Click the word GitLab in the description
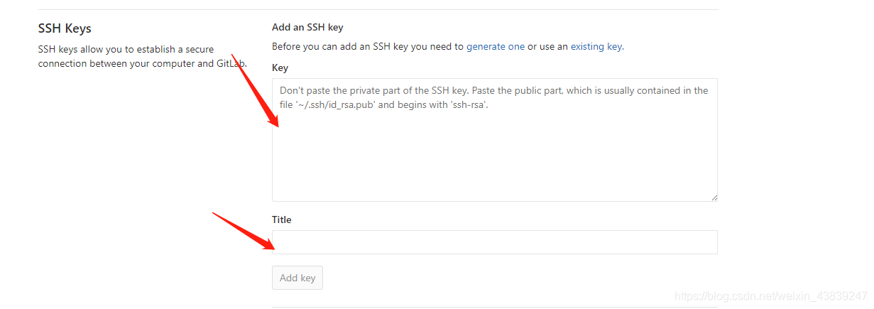This screenshot has width=874, height=309. 231,63
